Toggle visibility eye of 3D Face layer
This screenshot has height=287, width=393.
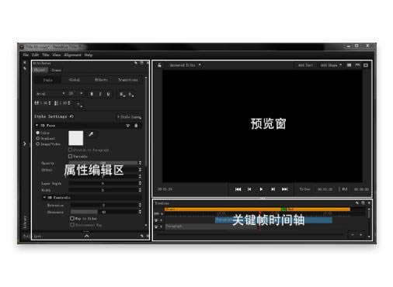[x=127, y=126]
